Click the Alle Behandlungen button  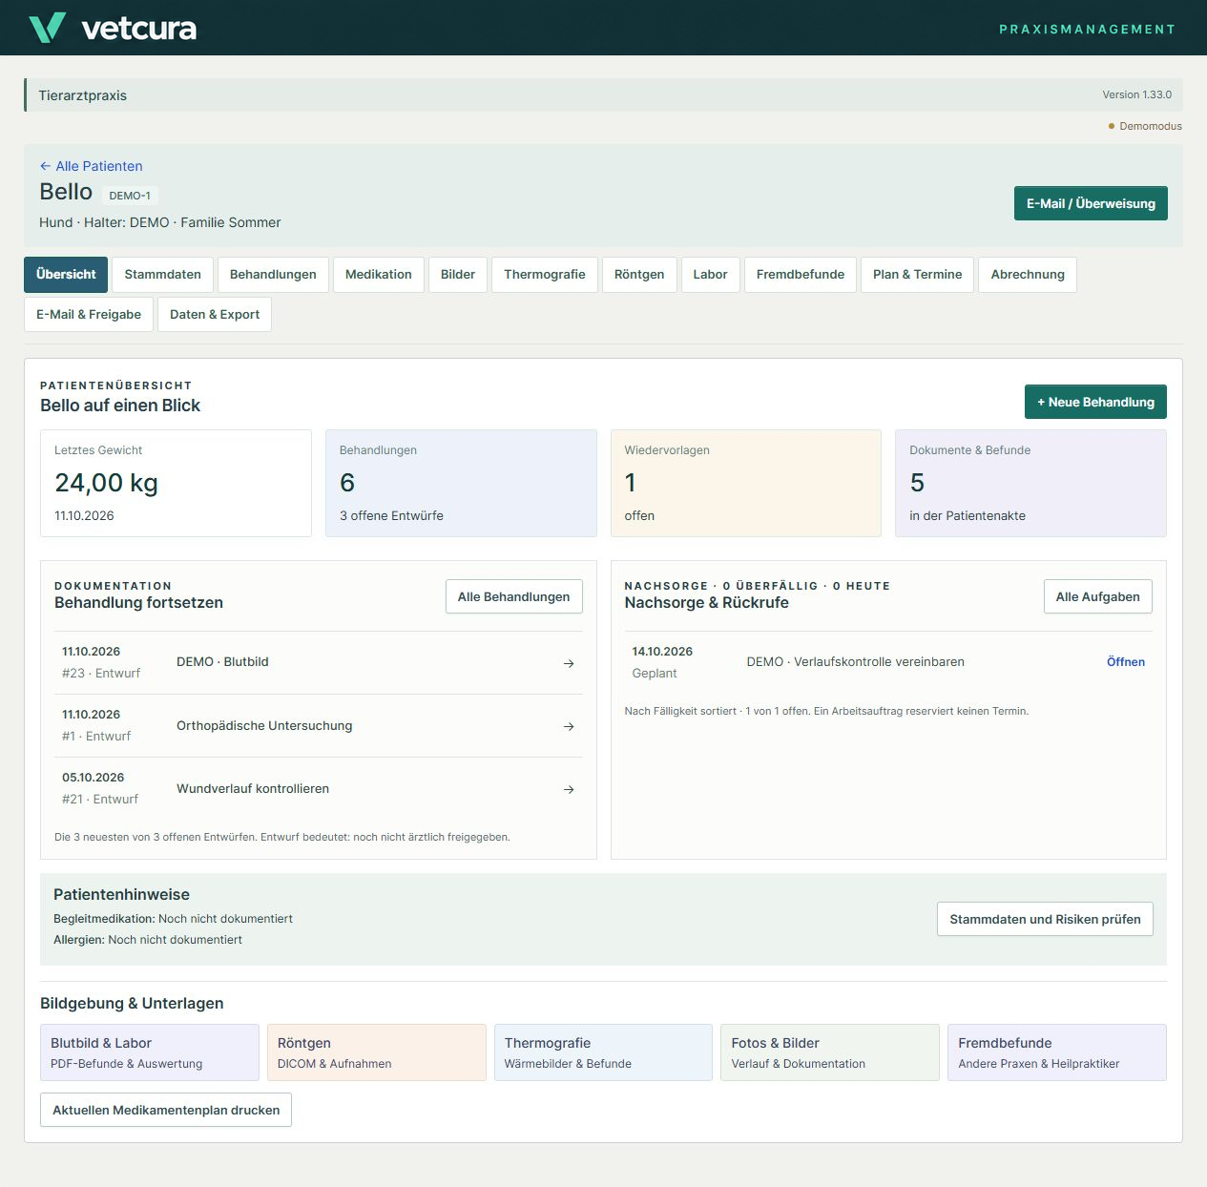click(x=513, y=596)
